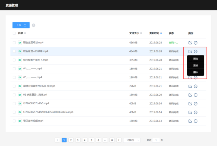Click the edit icon for 职业生涯规划.mp4
Screen dimensions: 217x146
(x=190, y=43)
